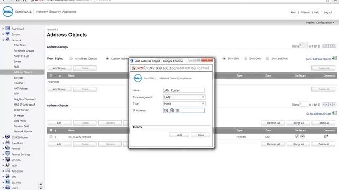Screen dimensions: 339x190
Task: Click the Add button in the dialog
Action: 179,135
